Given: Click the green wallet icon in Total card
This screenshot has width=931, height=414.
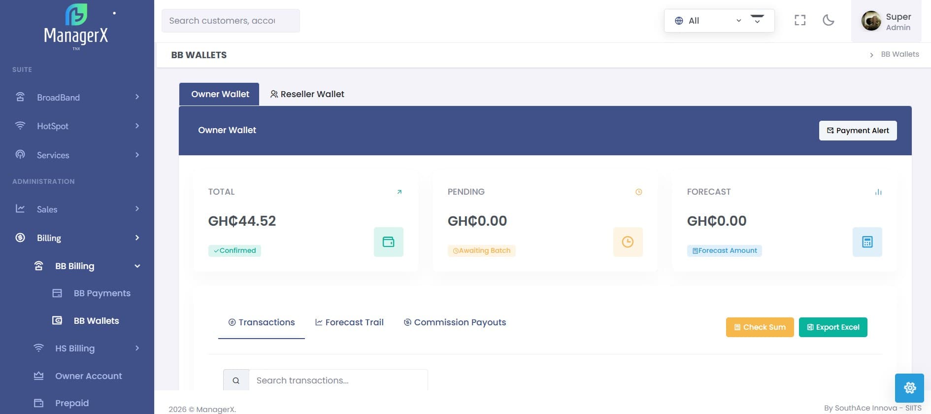Looking at the screenshot, I should tap(389, 242).
